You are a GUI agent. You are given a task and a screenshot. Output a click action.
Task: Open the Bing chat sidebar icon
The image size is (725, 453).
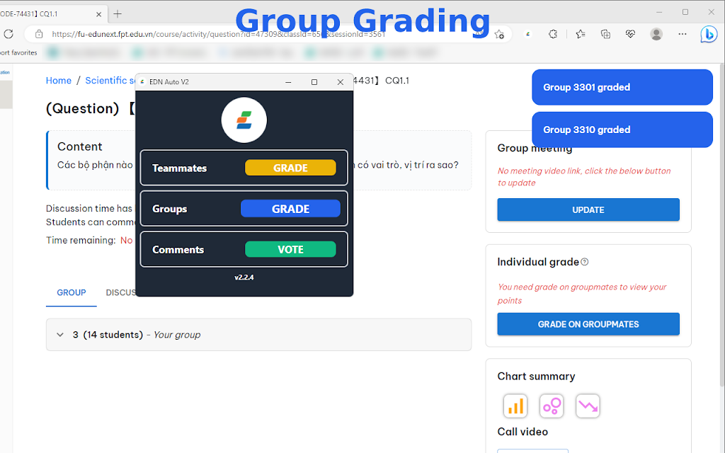[708, 34]
